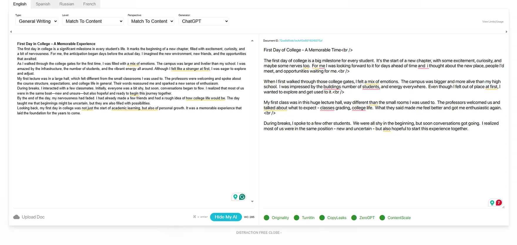
Task: Click DISTRACTION FREE CLOSE text
Action: (x=259, y=233)
